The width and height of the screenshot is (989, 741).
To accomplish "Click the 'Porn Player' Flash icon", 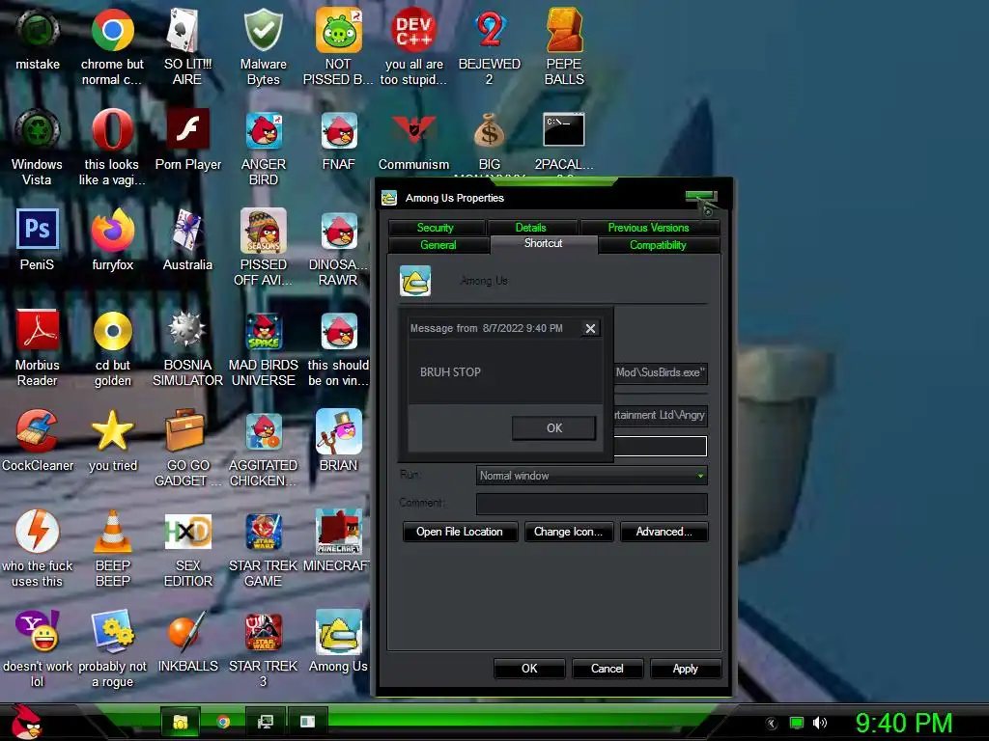I will (x=187, y=129).
